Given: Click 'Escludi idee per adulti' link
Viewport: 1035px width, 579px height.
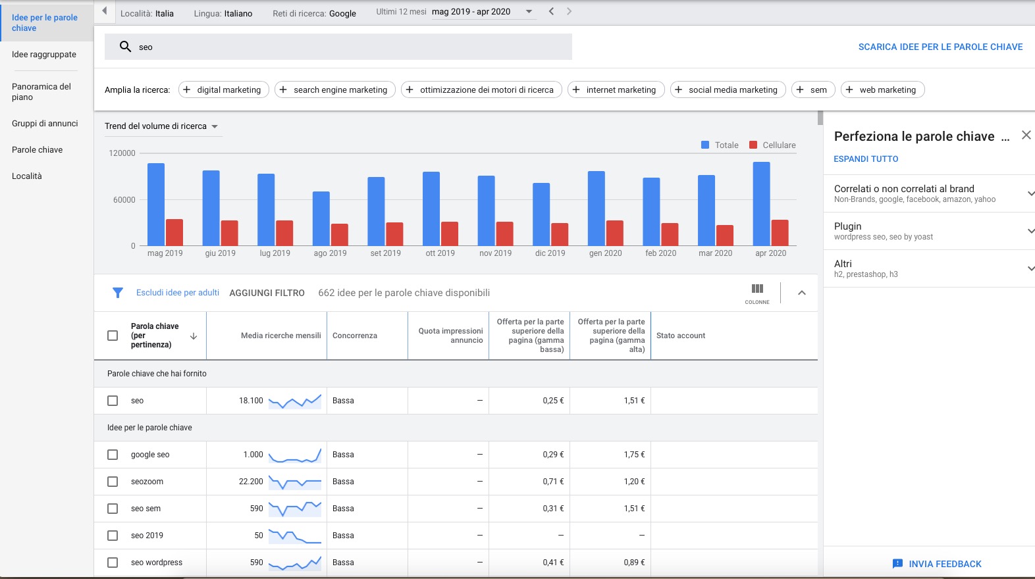Looking at the screenshot, I should click(x=178, y=293).
